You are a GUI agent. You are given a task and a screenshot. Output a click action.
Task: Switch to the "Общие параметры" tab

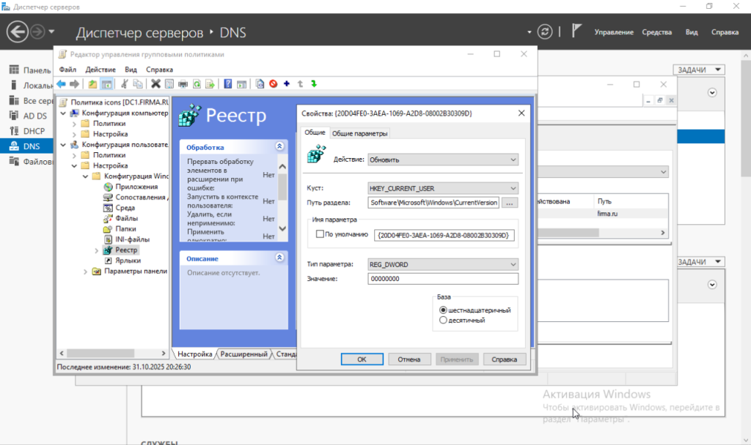[359, 133]
